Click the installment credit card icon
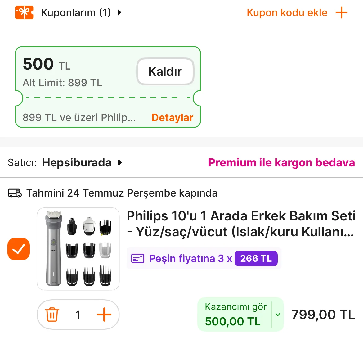Viewport: 363px width, 344px height. pyautogui.click(x=138, y=258)
